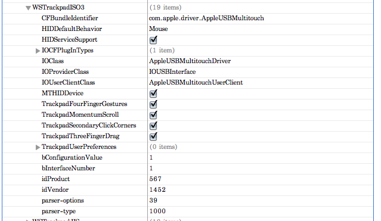Click the bConfigurationValue value 1
The image size is (381, 221).
pyautogui.click(x=151, y=158)
